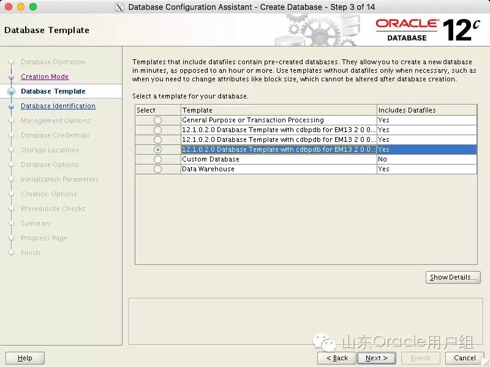
Task: Click the Database Credentials step label
Action: [x=55, y=135]
